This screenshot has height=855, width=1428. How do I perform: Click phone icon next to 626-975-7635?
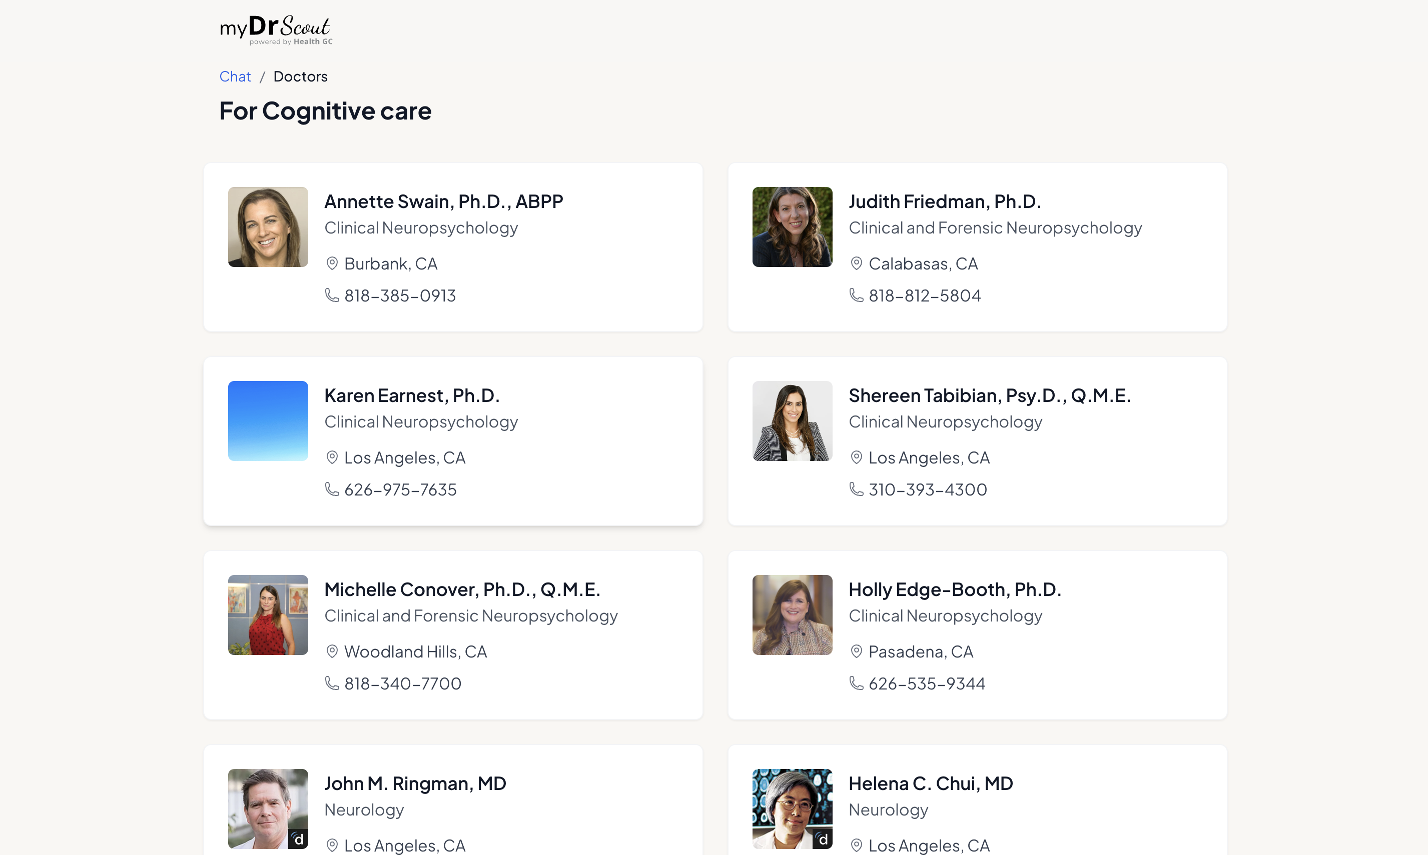[332, 489]
